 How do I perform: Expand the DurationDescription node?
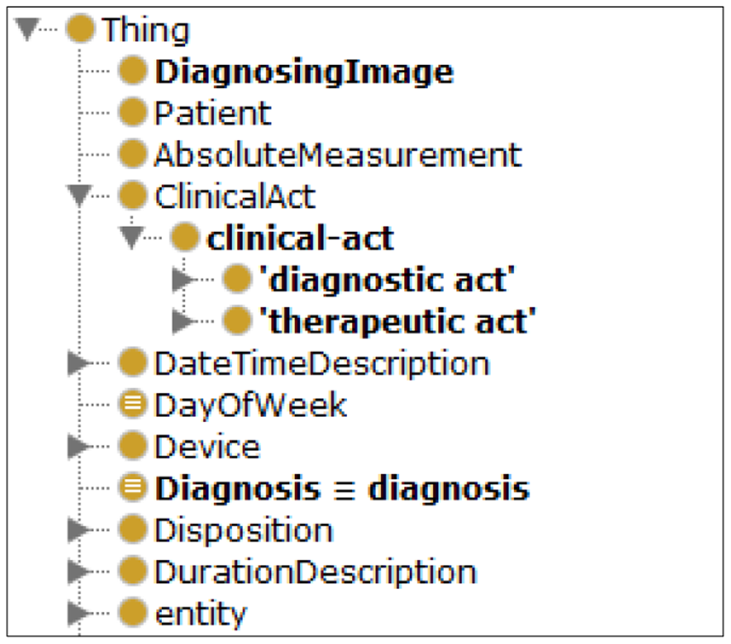79,572
